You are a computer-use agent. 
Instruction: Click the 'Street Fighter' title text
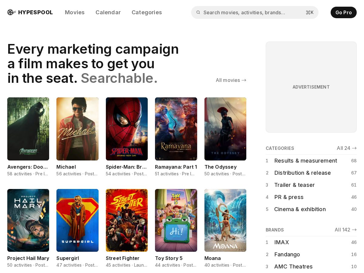pyautogui.click(x=123, y=258)
